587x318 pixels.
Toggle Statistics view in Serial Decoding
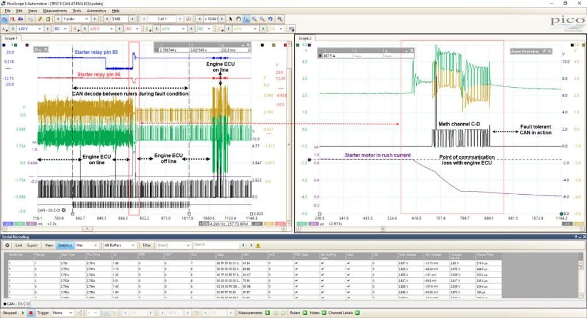pos(64,245)
